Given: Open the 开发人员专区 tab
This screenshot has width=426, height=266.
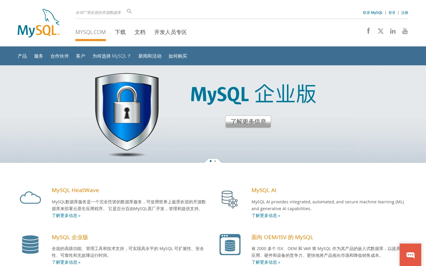Looking at the screenshot, I should pyautogui.click(x=170, y=32).
